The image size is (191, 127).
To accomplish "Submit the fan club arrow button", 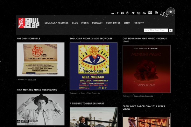I will [x=171, y=30].
